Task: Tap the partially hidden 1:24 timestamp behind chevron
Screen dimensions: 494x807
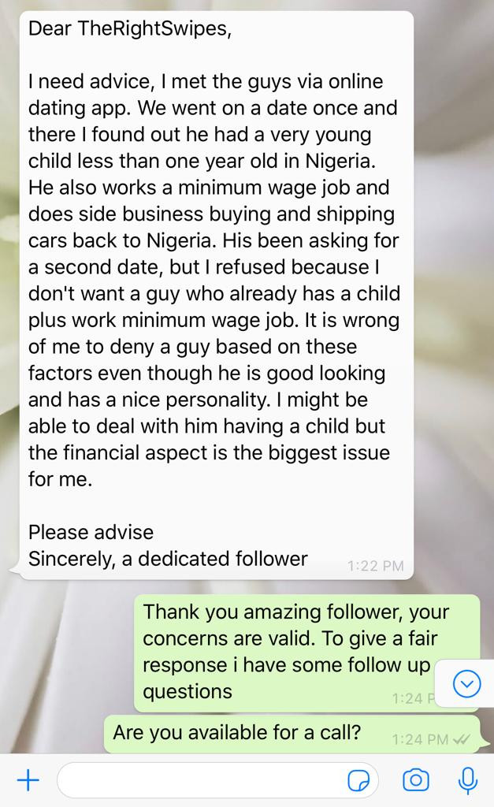Action: point(413,698)
